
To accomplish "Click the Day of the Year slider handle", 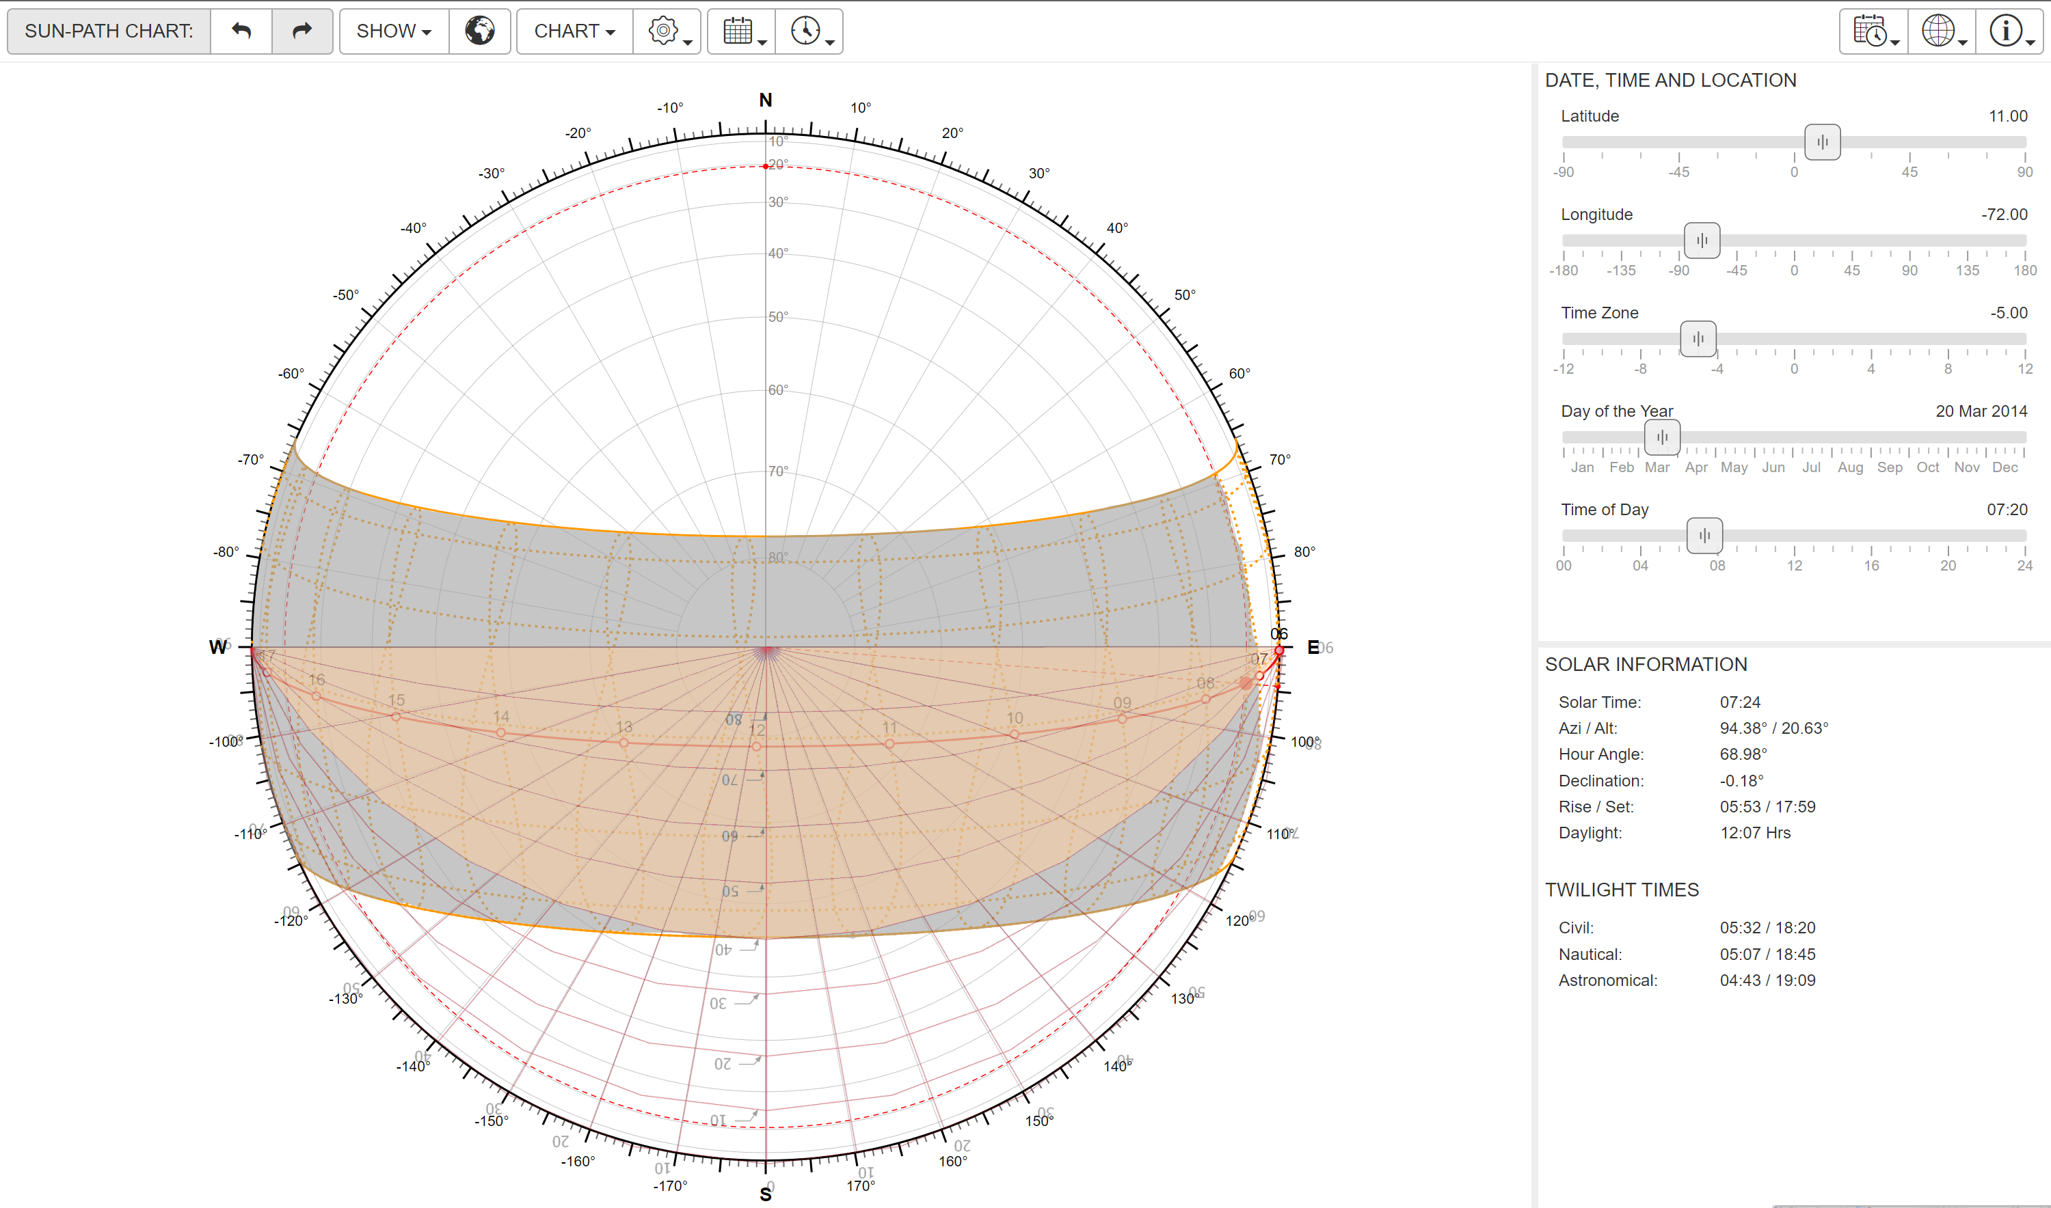I will [1663, 437].
